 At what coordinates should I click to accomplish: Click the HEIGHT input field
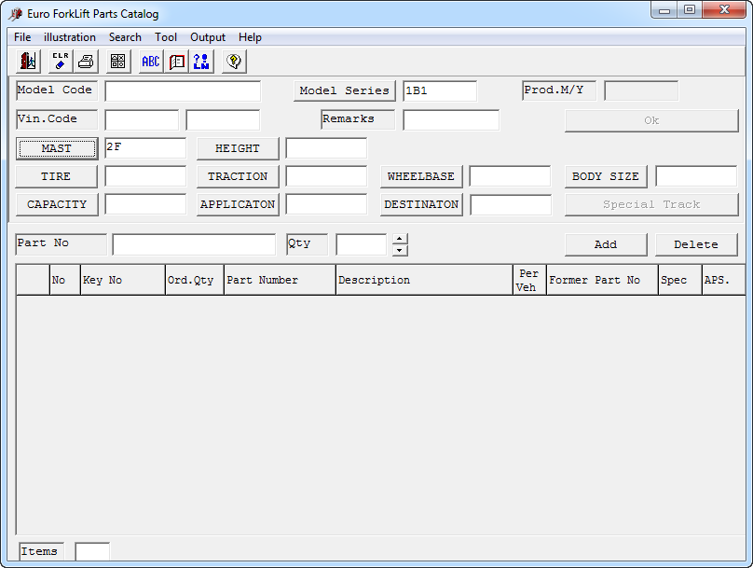click(326, 148)
